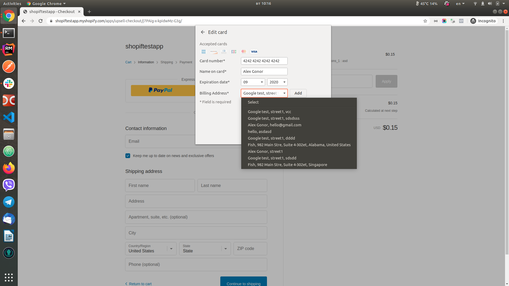Select 'Alex Gonor, street1' address option
This screenshot has width=509, height=286.
click(299, 151)
